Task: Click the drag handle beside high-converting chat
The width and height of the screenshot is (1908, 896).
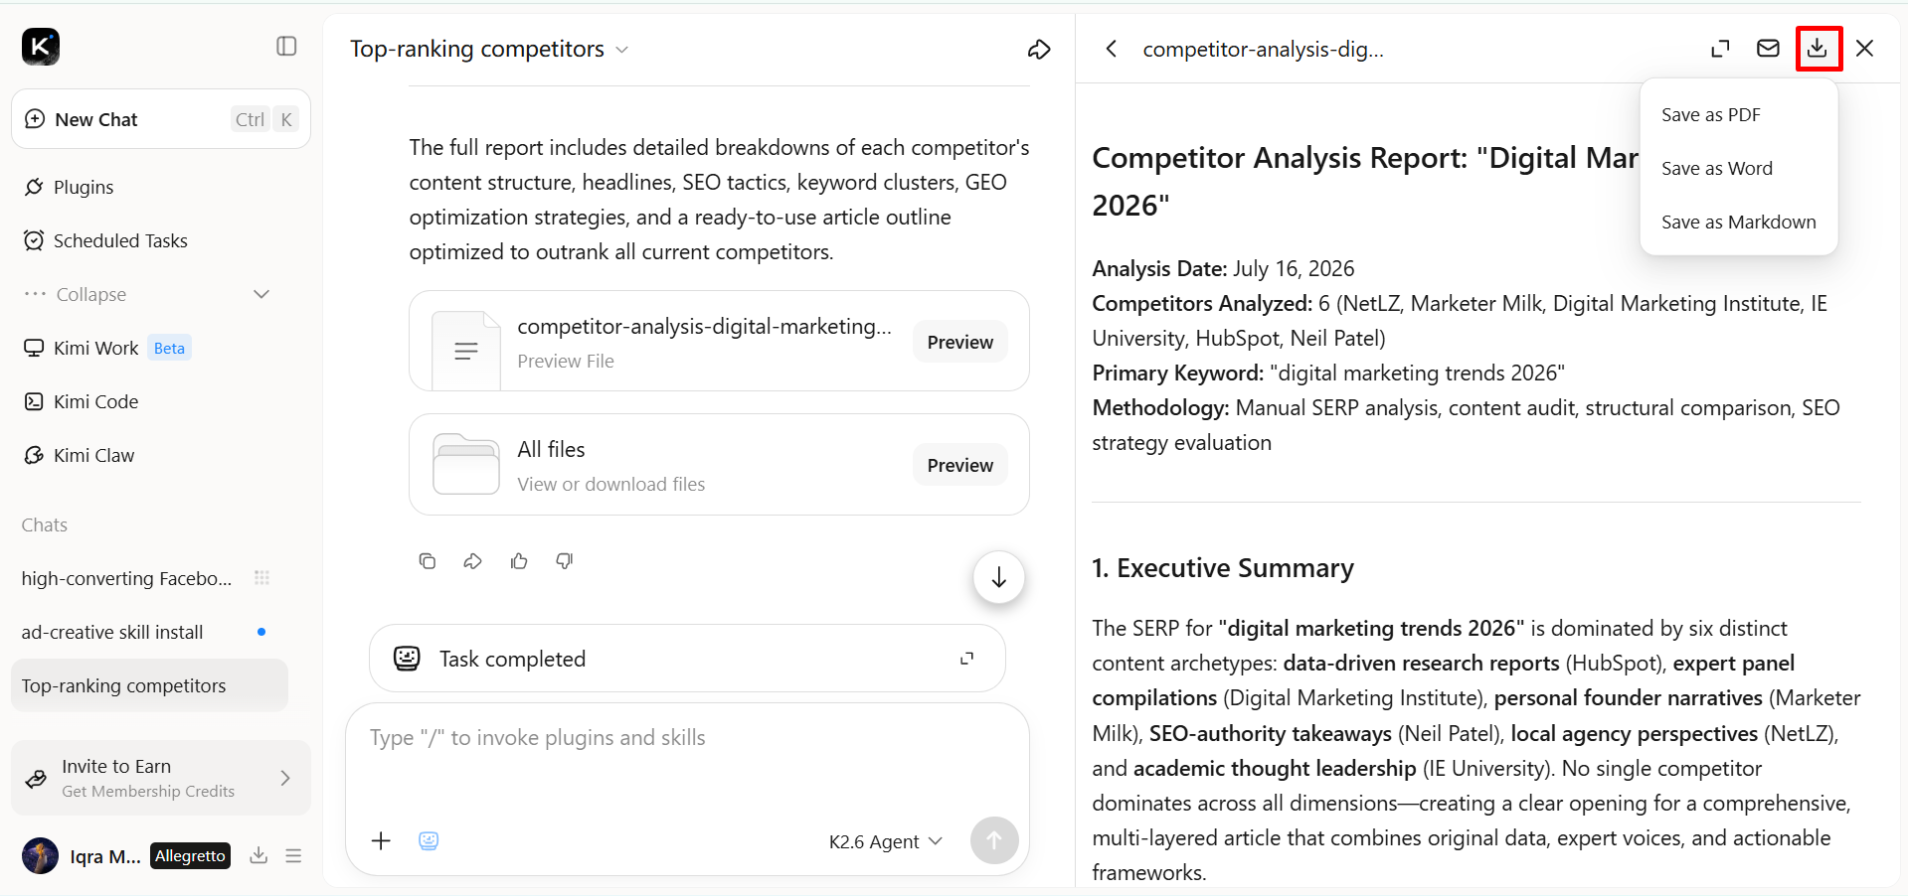Action: [x=261, y=578]
